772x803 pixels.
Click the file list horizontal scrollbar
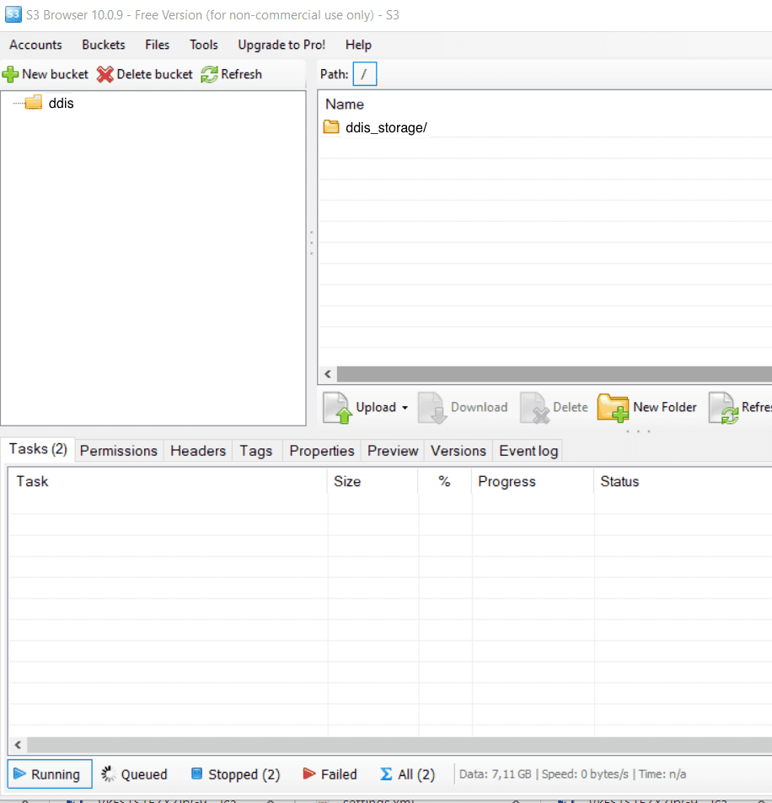548,374
